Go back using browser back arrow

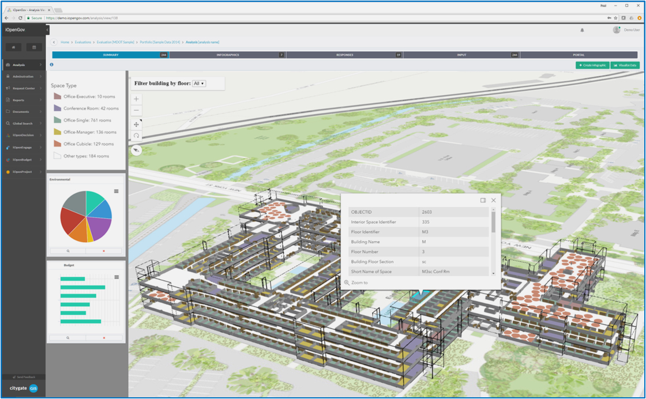tap(6, 18)
